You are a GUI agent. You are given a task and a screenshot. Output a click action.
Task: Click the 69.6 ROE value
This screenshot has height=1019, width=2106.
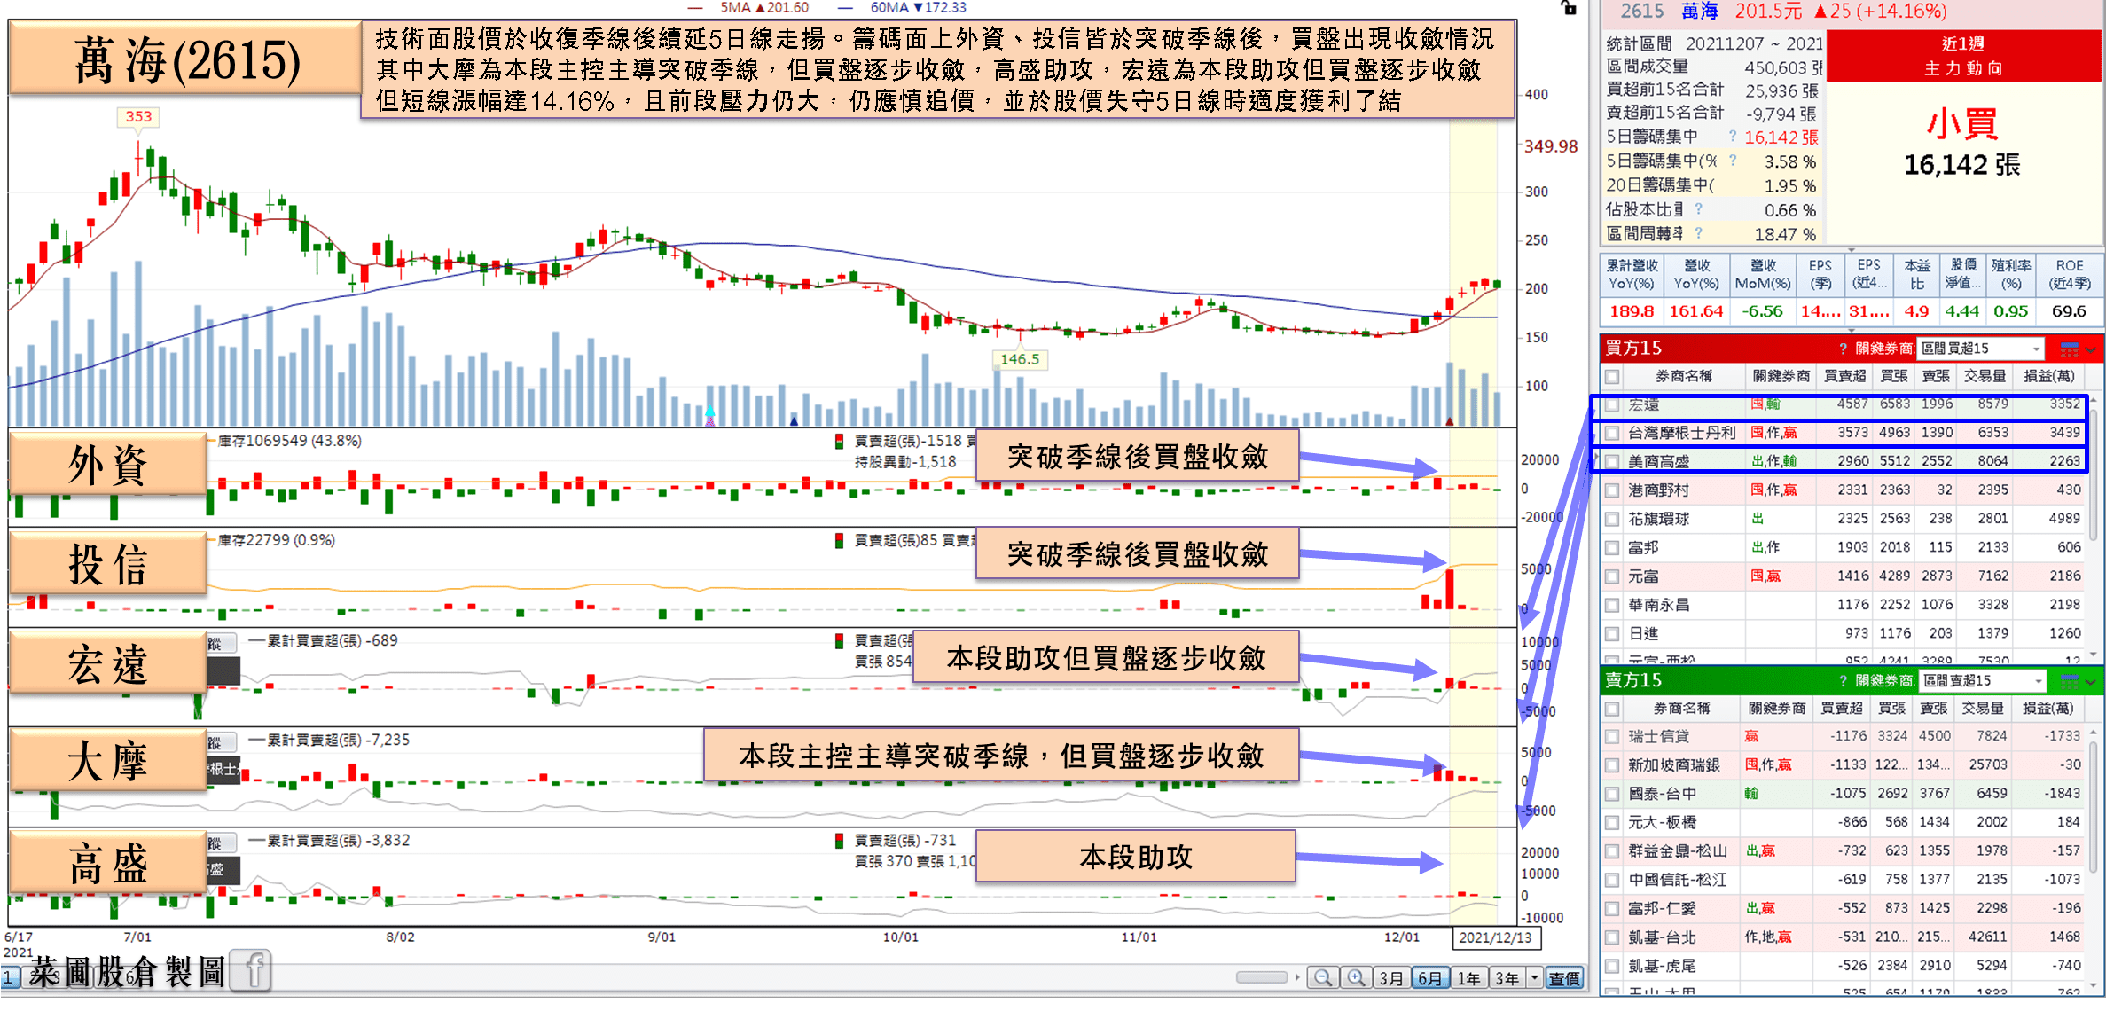pyautogui.click(x=2069, y=311)
